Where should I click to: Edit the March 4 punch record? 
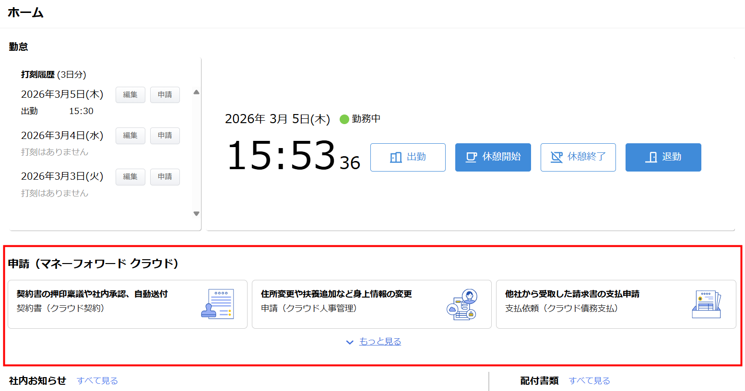click(130, 136)
